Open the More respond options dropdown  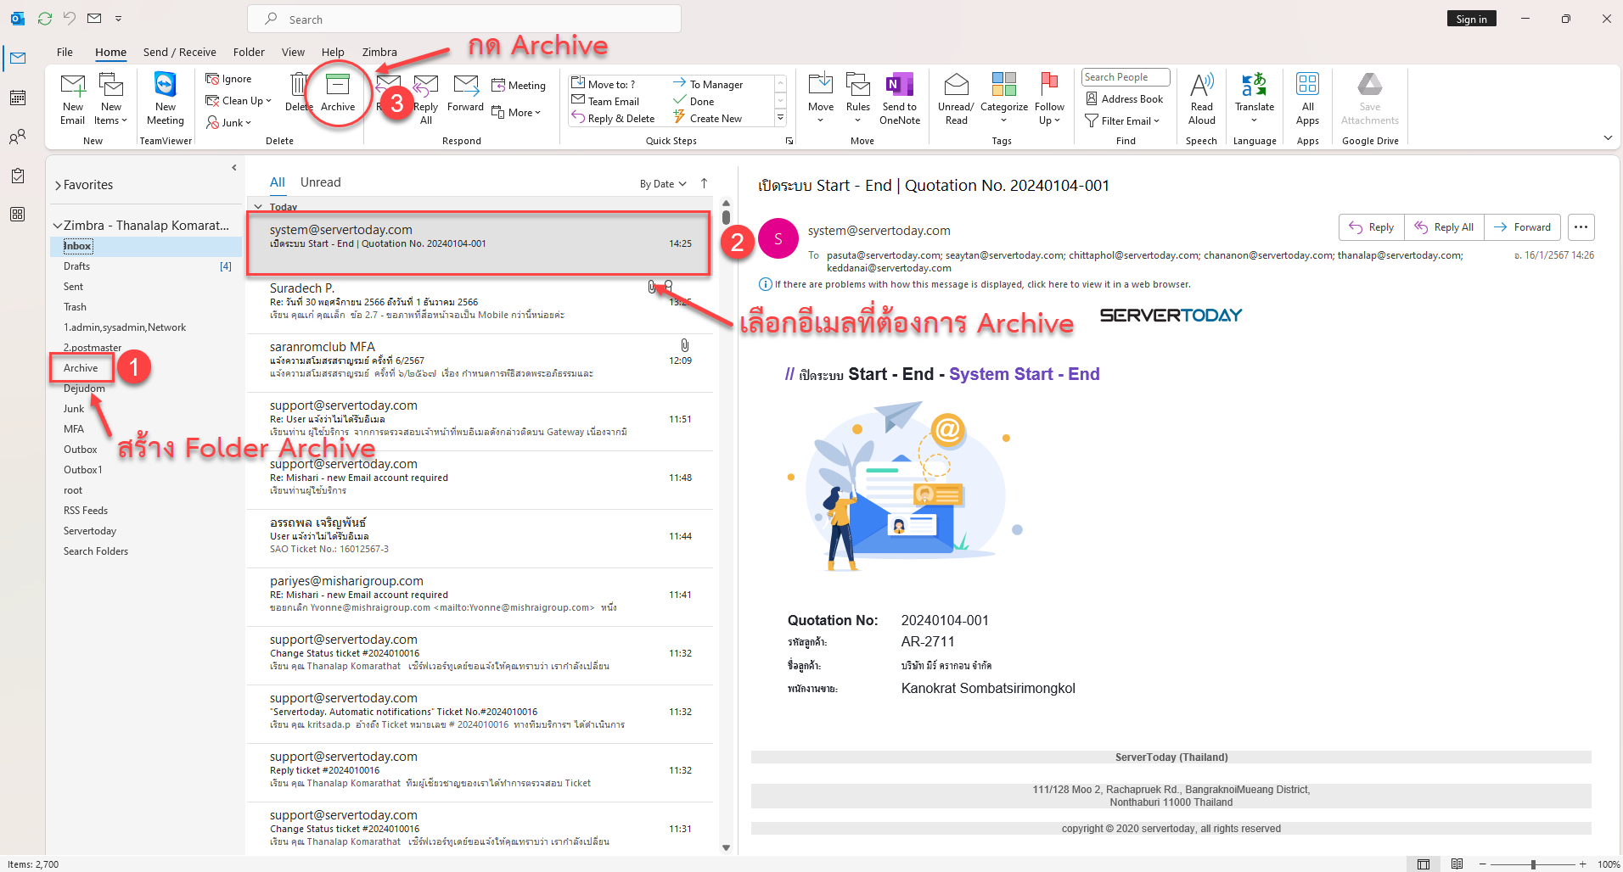click(516, 113)
